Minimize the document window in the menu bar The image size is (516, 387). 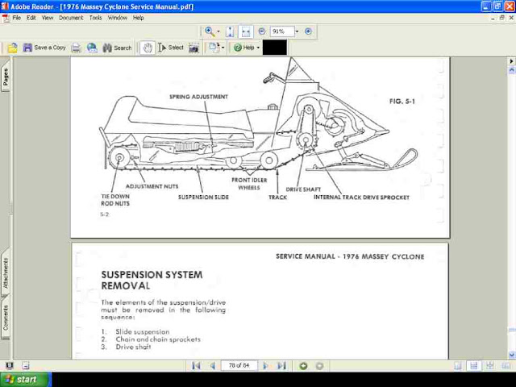pyautogui.click(x=493, y=18)
